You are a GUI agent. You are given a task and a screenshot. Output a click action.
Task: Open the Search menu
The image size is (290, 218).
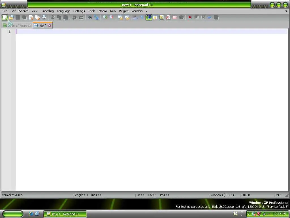pyautogui.click(x=24, y=11)
